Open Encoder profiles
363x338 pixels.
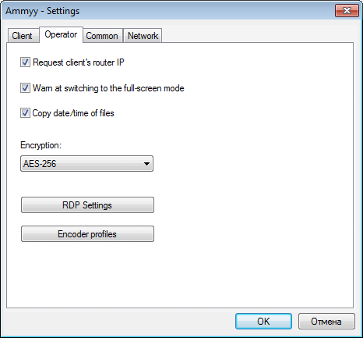(87, 234)
